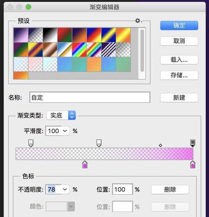The height and width of the screenshot is (217, 209).
Task: Select the light pink transparent preset
Action: point(36,64)
